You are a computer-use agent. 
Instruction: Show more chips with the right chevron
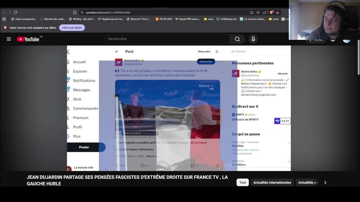click(325, 182)
